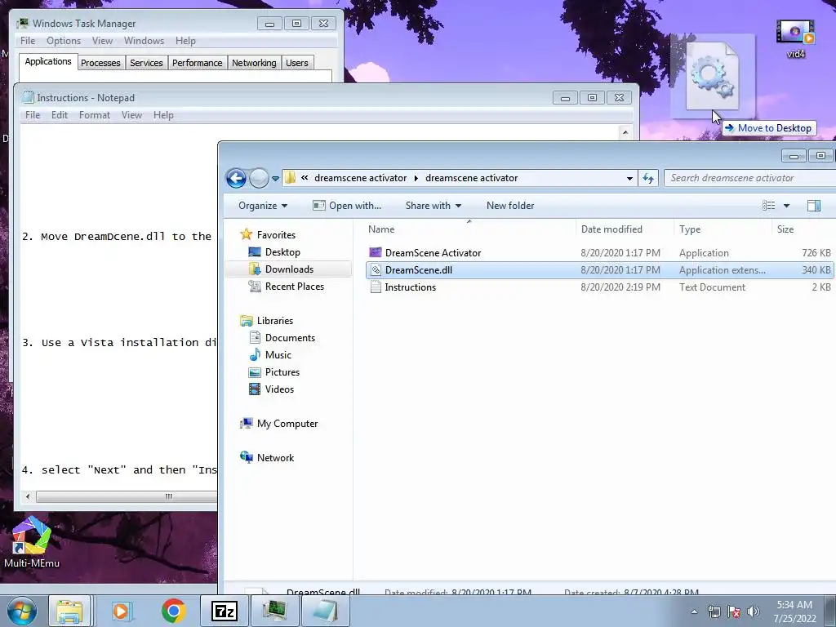This screenshot has width=836, height=627.
Task: Open Notepad's View menu
Action: click(131, 115)
